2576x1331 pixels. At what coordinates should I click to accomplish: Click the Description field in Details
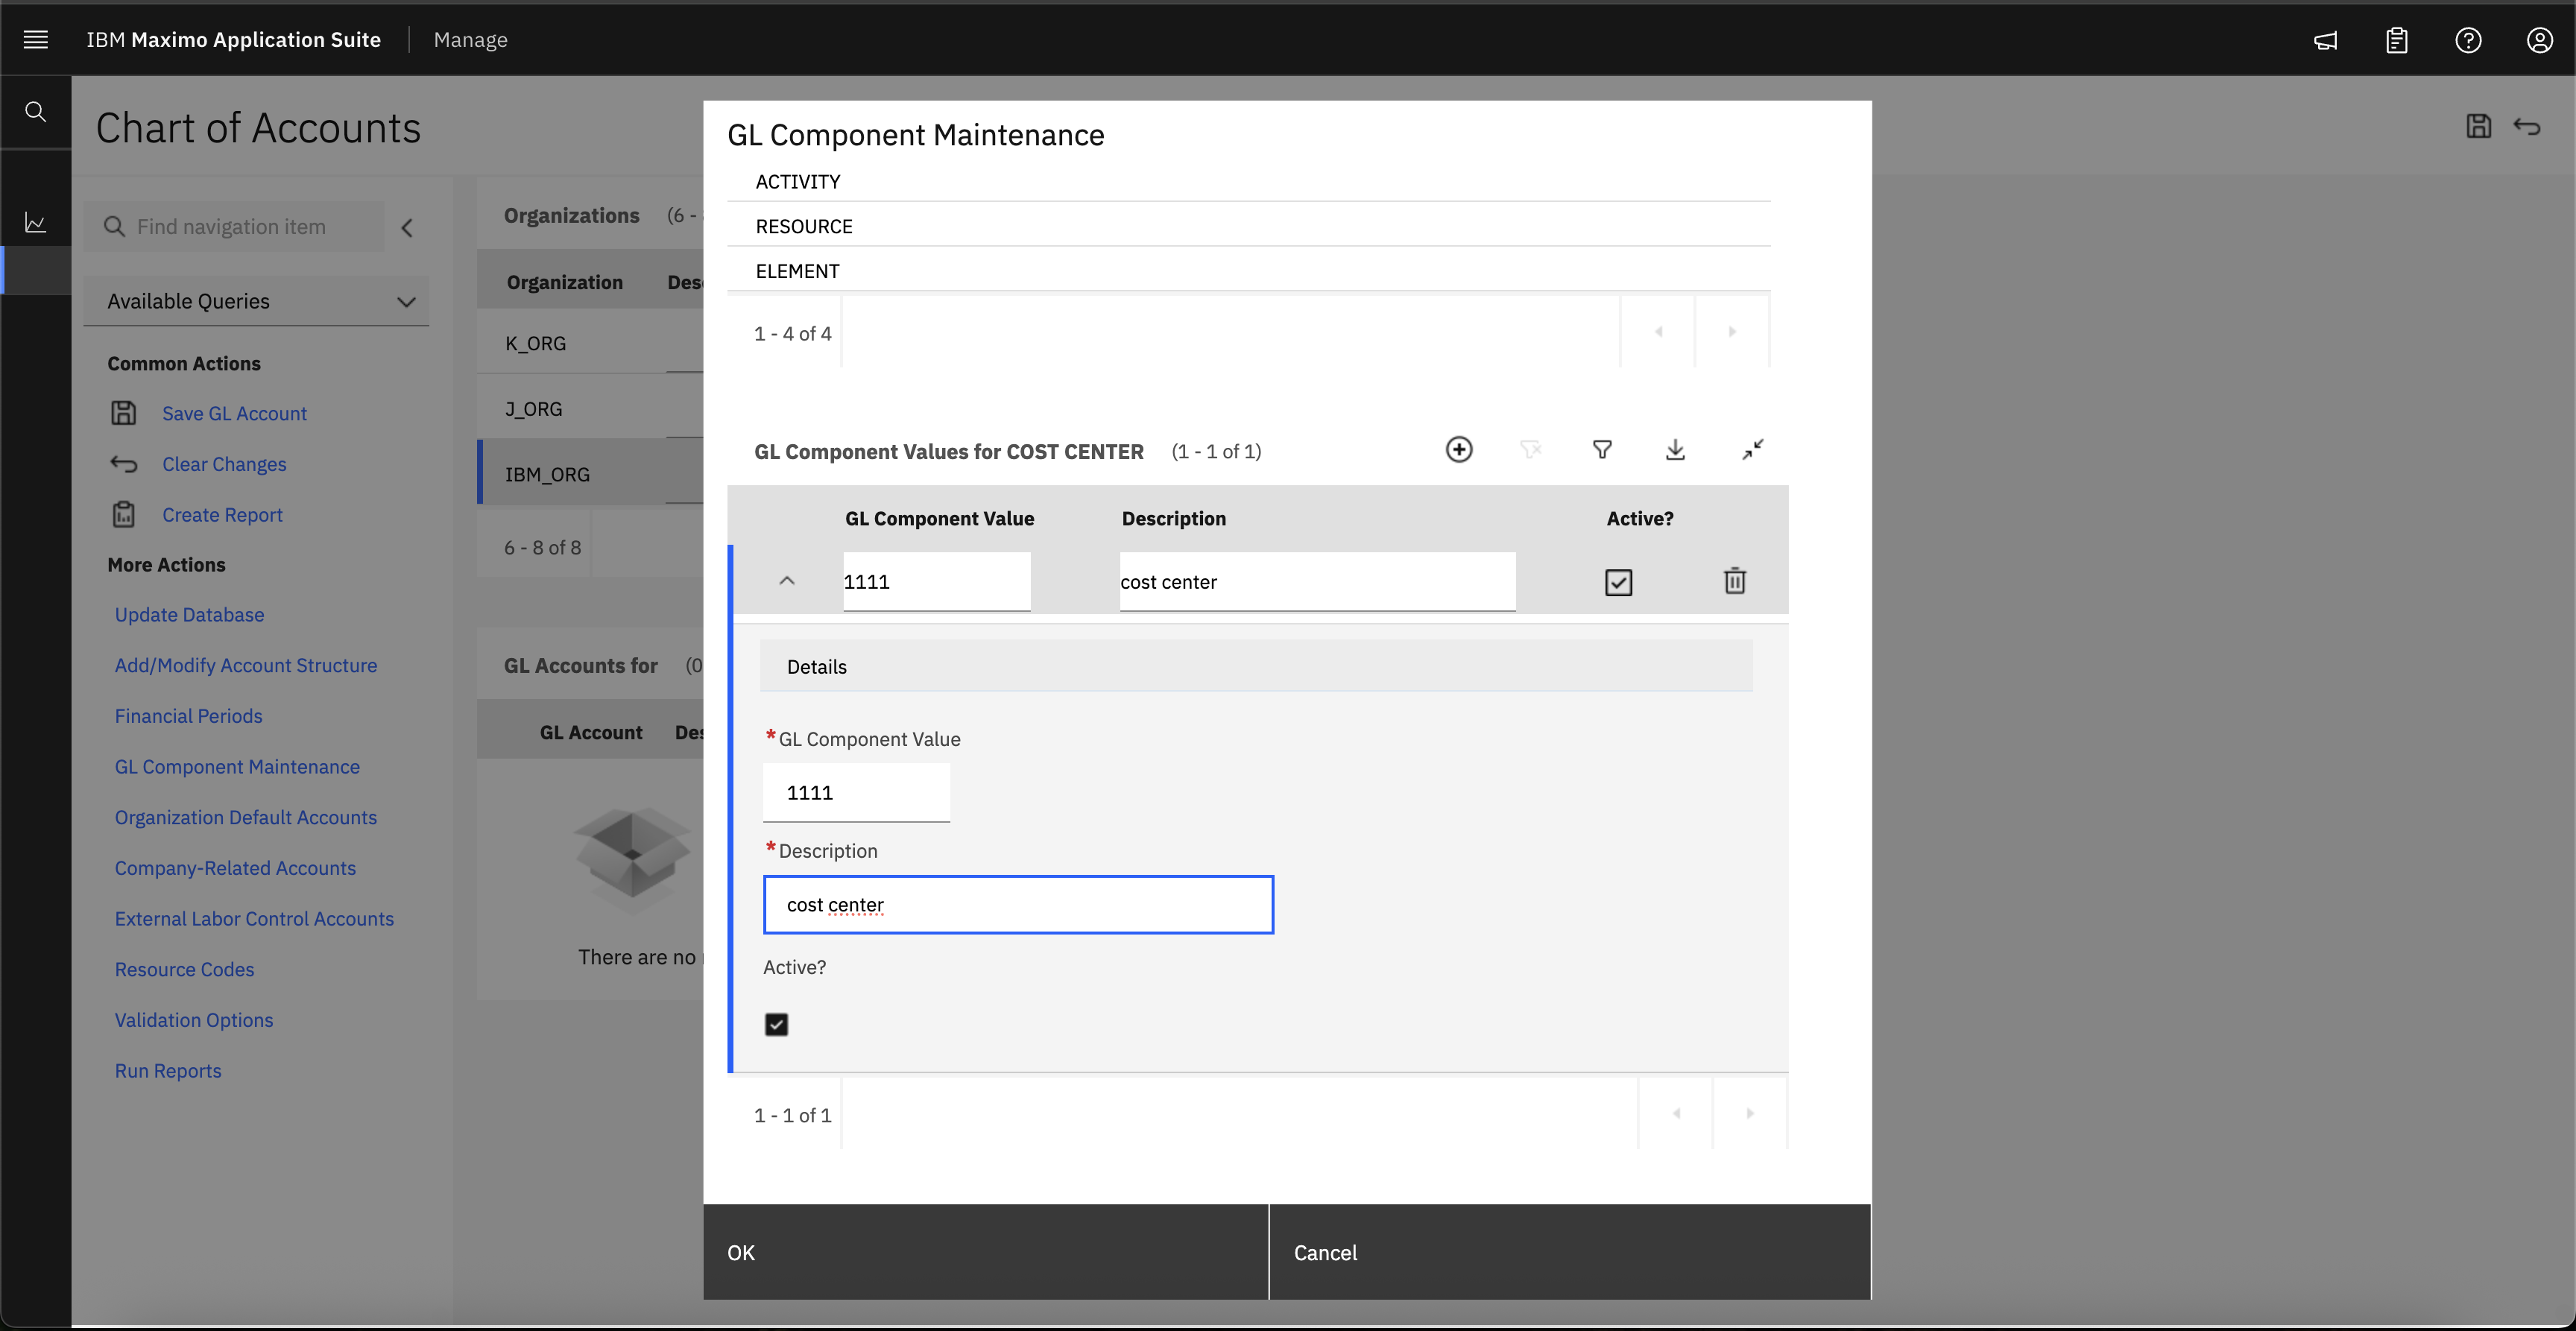coord(1018,905)
